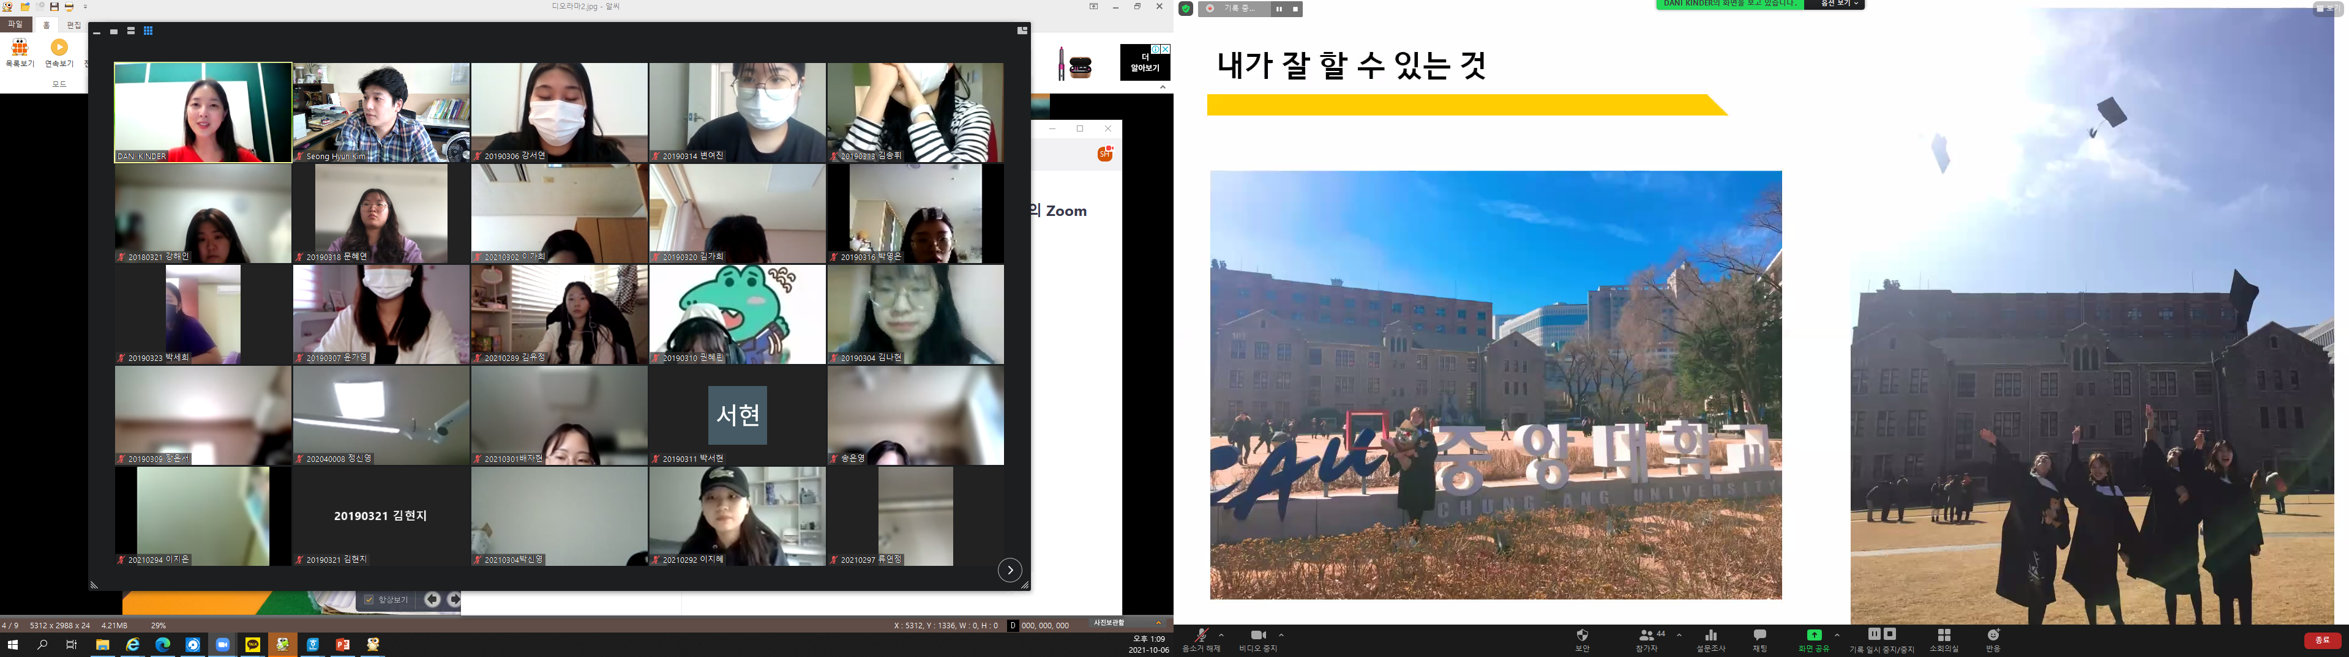The height and width of the screenshot is (657, 2349).
Task: Click the 4.21MB file size in ALSee status bar
Action: coord(114,625)
